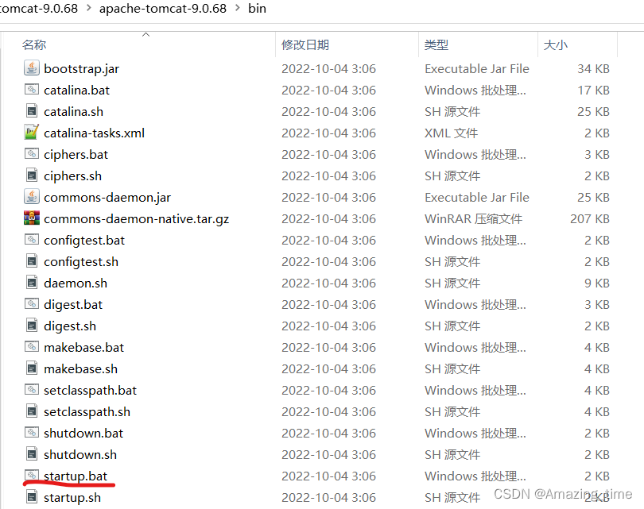
Task: Select the file name makebase.sh
Action: tap(80, 368)
